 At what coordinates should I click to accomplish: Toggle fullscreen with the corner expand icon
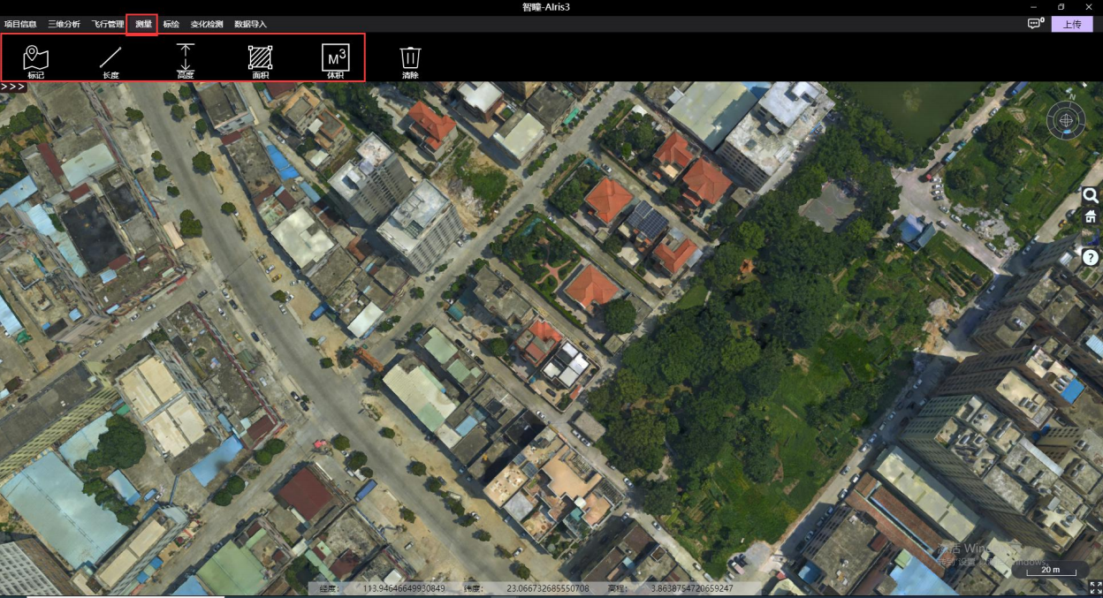pos(1095,587)
